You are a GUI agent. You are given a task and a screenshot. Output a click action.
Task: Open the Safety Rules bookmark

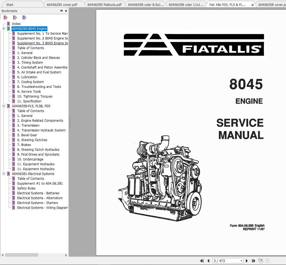click(x=26, y=188)
